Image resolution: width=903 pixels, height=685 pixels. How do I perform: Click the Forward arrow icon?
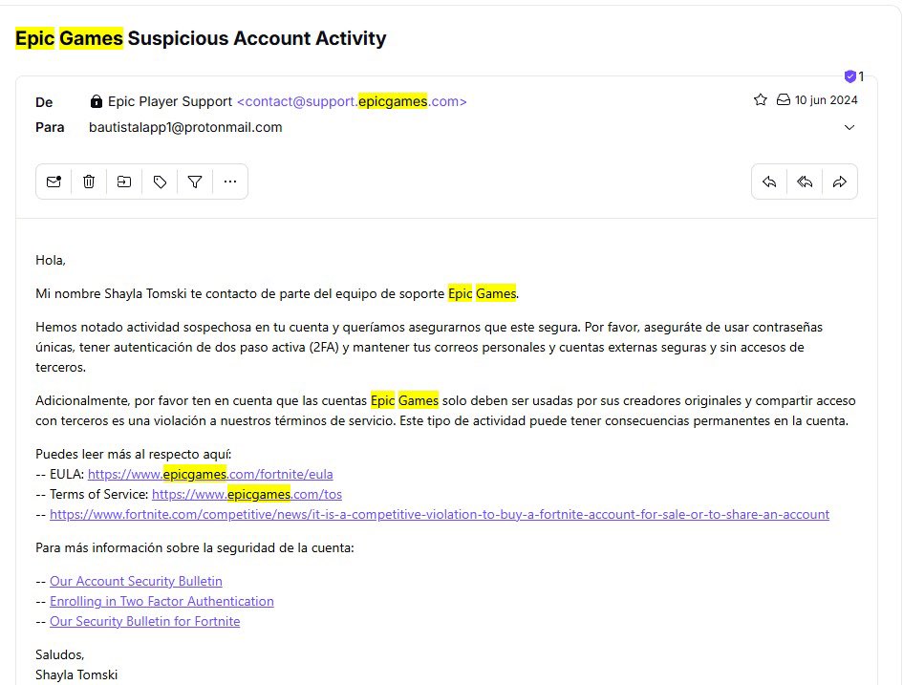pyautogui.click(x=840, y=182)
